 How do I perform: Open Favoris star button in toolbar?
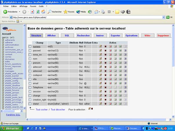point(69,12)
